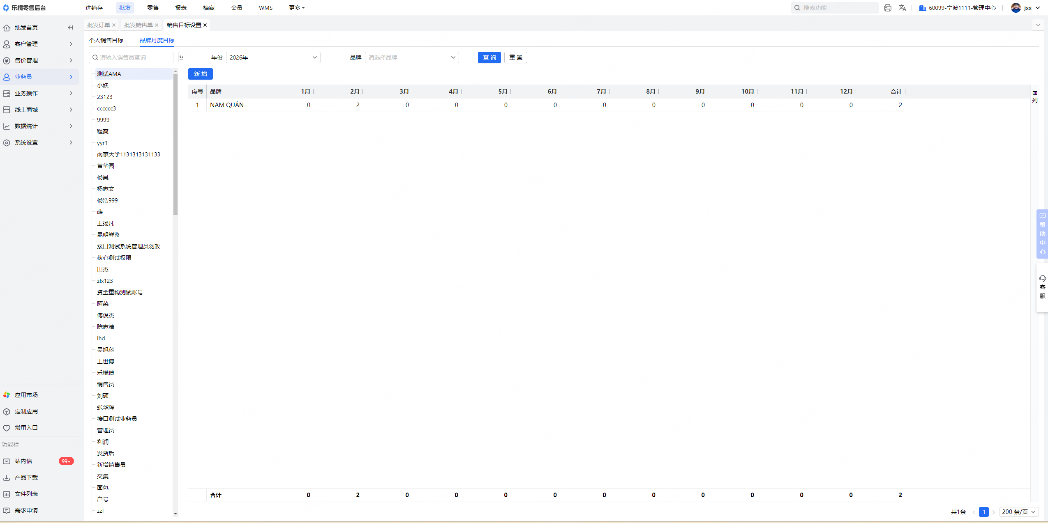Click the salesperson search input field
The height and width of the screenshot is (523, 1048).
(132, 57)
